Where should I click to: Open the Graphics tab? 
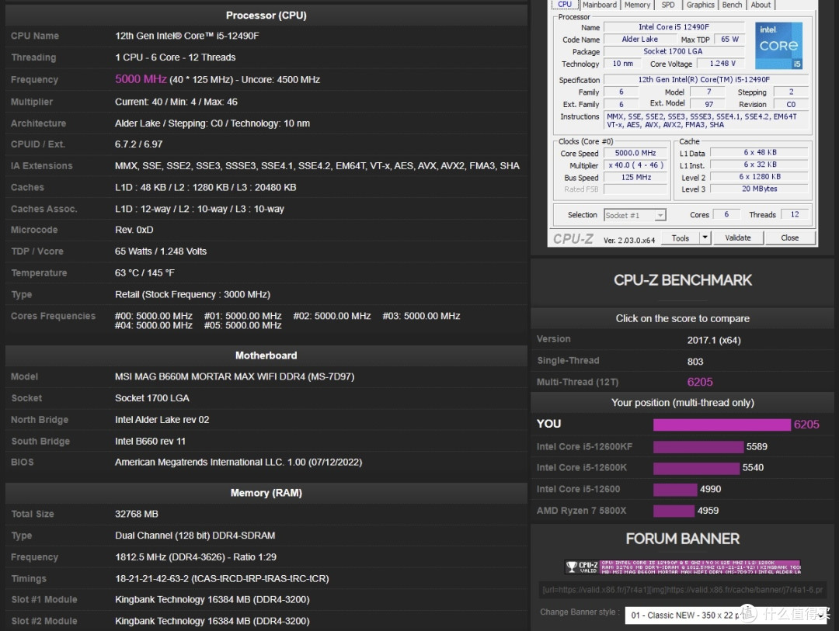coord(700,5)
